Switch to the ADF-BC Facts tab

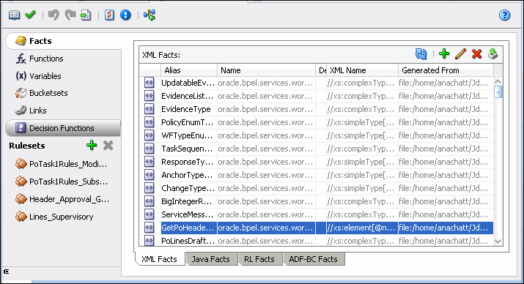[x=314, y=259]
